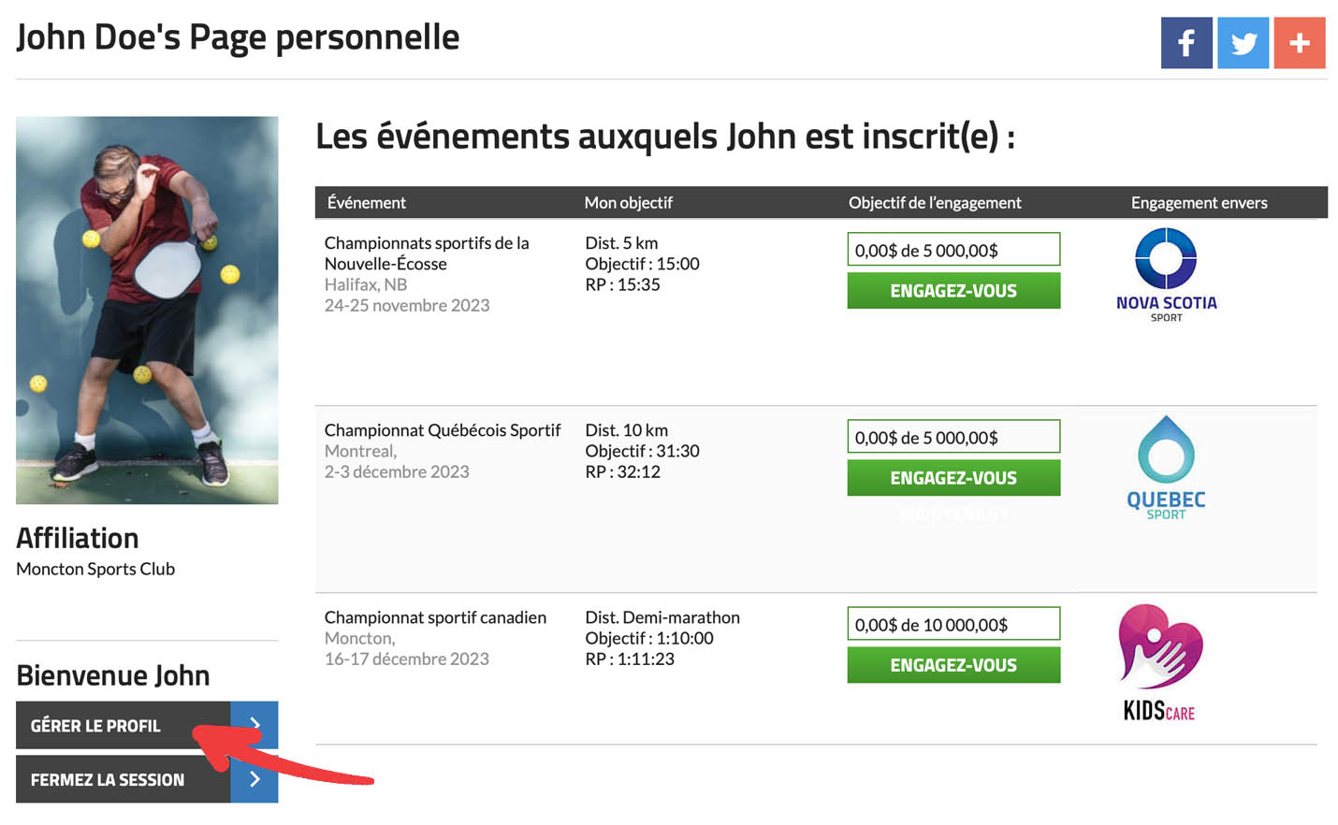Click the Twitter share icon

1243,43
